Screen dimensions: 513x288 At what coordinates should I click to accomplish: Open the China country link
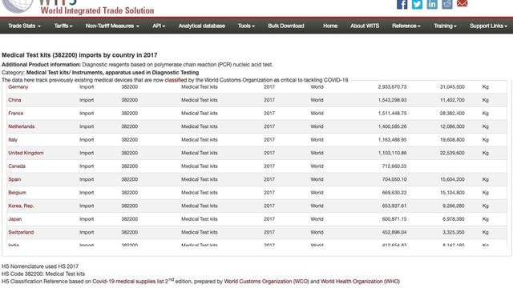point(14,100)
